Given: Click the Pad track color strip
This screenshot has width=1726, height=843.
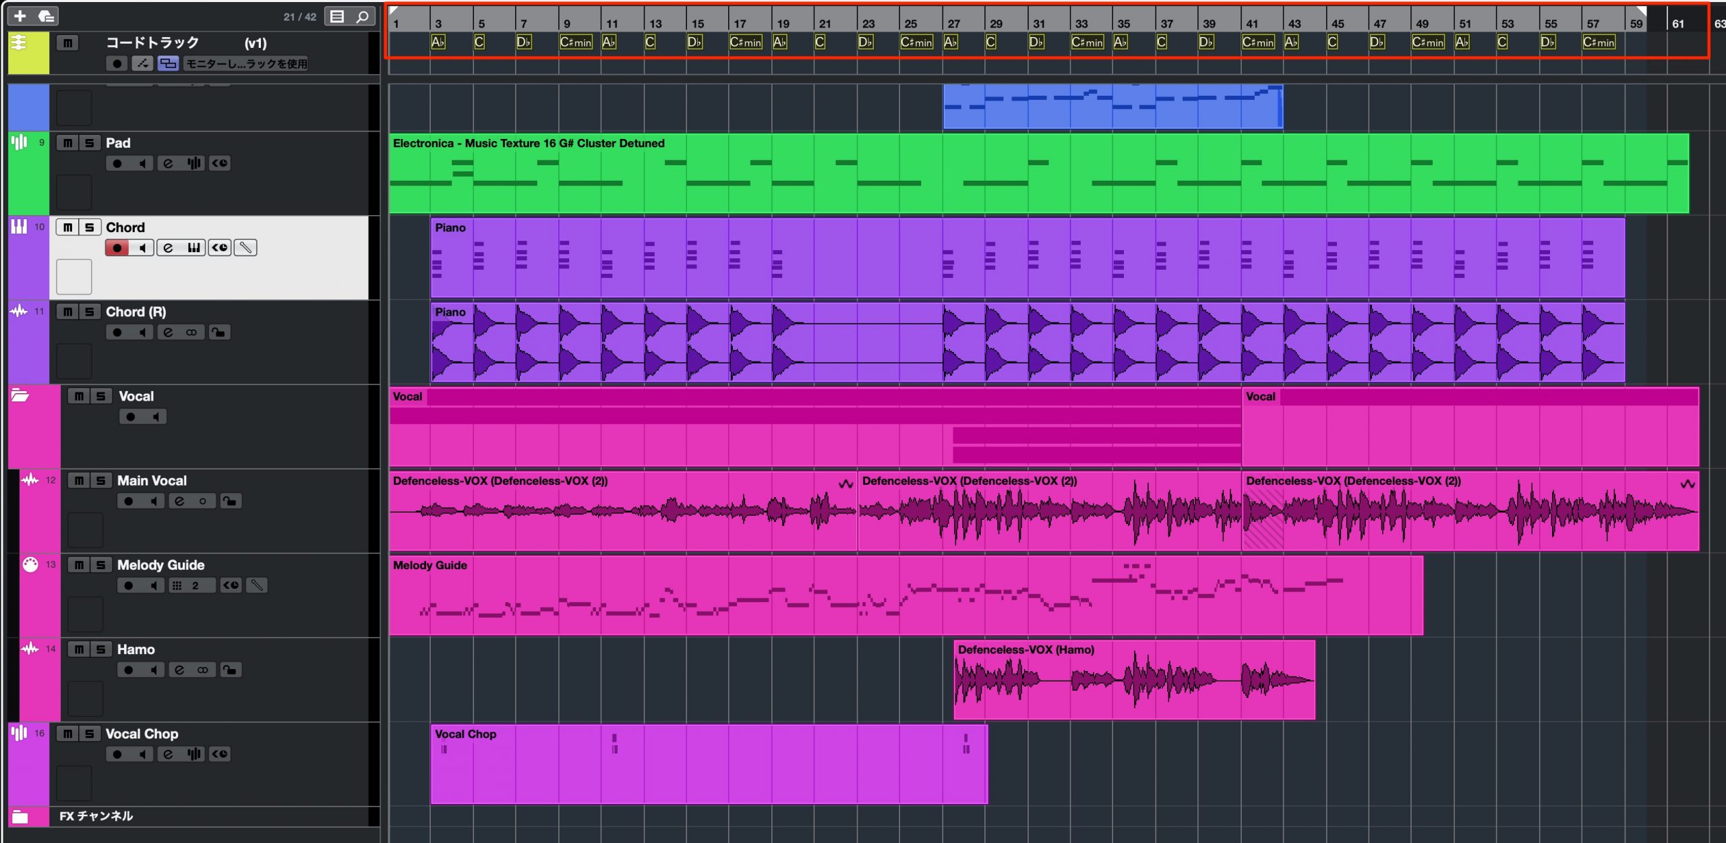Looking at the screenshot, I should coord(28,173).
